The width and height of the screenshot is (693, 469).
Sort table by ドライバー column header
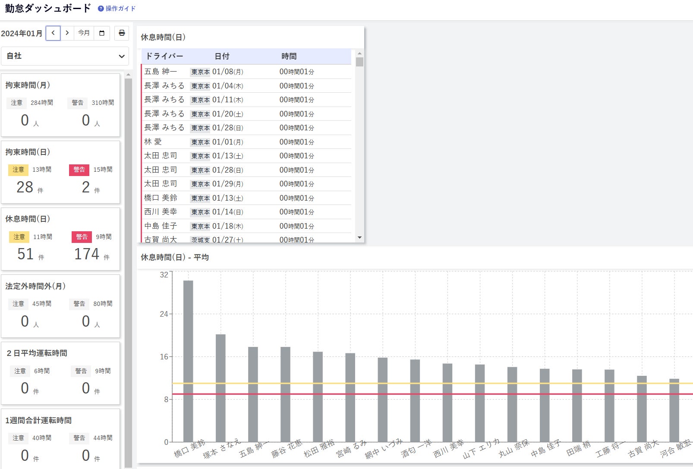164,57
